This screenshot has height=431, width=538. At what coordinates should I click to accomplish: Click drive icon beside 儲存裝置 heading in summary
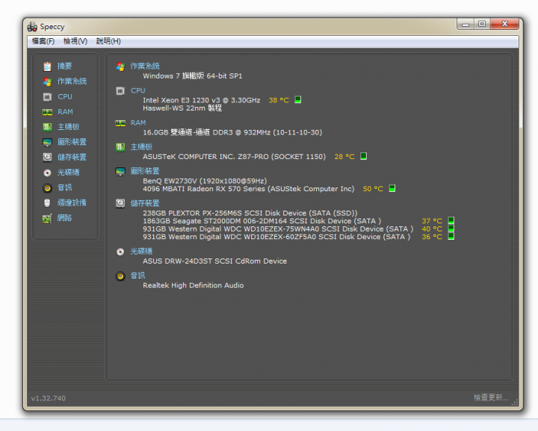tap(120, 203)
